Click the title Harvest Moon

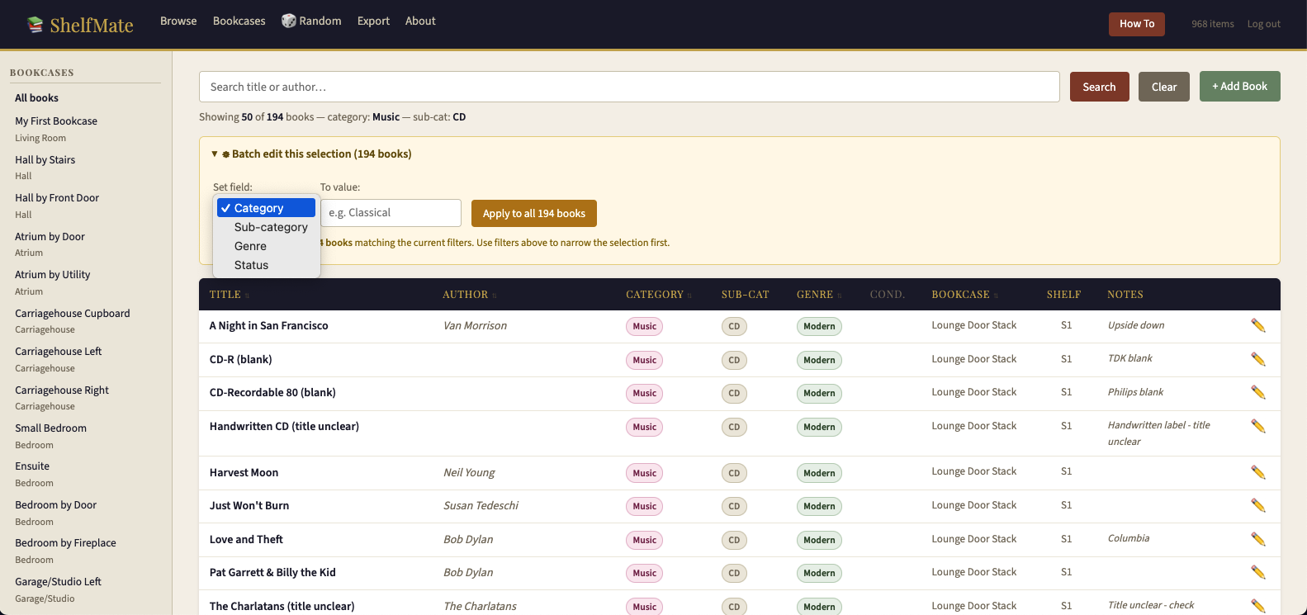[244, 472]
